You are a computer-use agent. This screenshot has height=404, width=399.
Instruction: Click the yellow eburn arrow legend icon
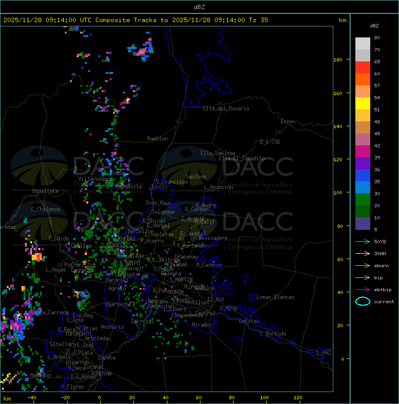(x=363, y=266)
